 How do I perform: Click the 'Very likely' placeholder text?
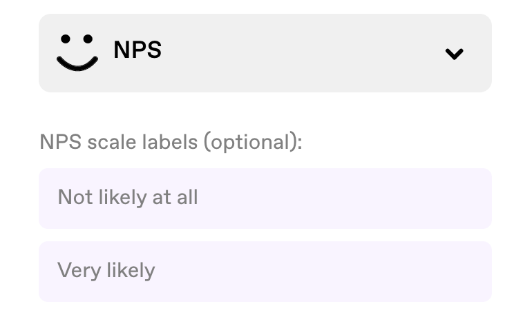point(106,271)
